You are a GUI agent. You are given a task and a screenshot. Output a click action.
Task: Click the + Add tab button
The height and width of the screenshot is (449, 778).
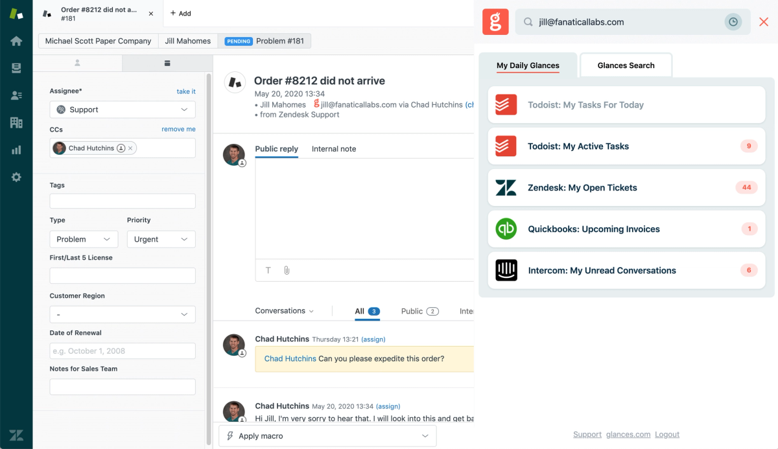tap(180, 13)
